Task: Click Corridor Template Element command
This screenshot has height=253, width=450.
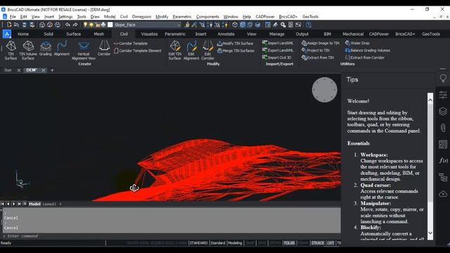Action: click(x=138, y=51)
